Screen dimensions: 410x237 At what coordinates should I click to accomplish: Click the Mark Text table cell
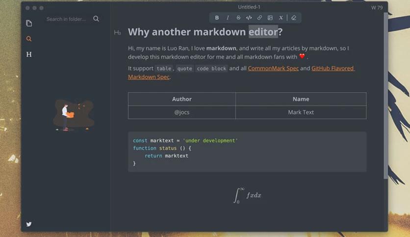[x=301, y=112]
